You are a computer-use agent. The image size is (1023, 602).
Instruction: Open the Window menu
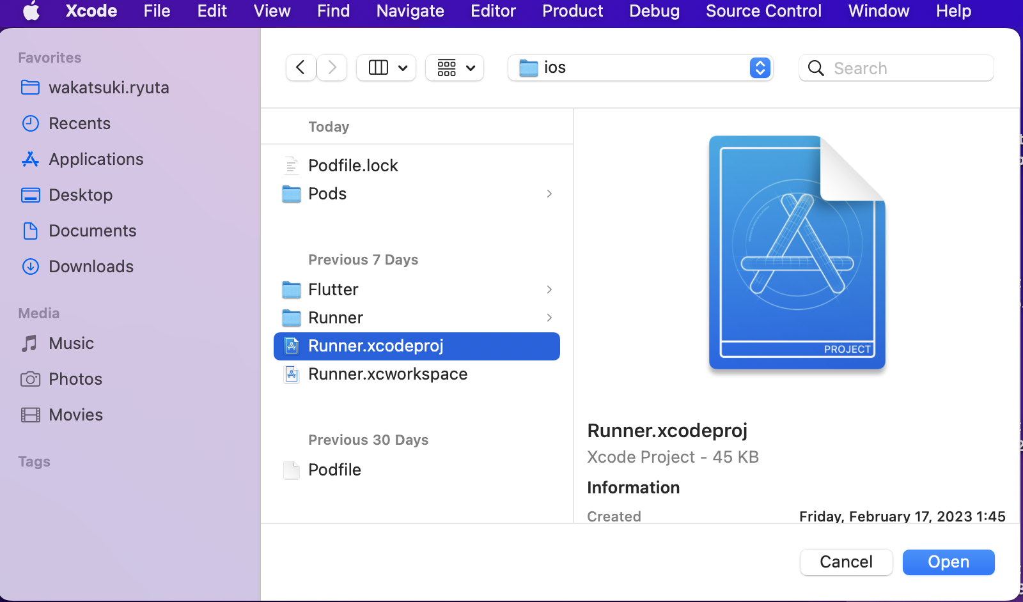(x=879, y=11)
